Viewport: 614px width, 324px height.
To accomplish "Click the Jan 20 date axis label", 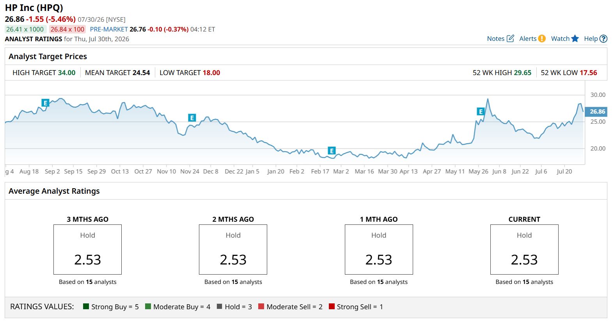I will [276, 172].
